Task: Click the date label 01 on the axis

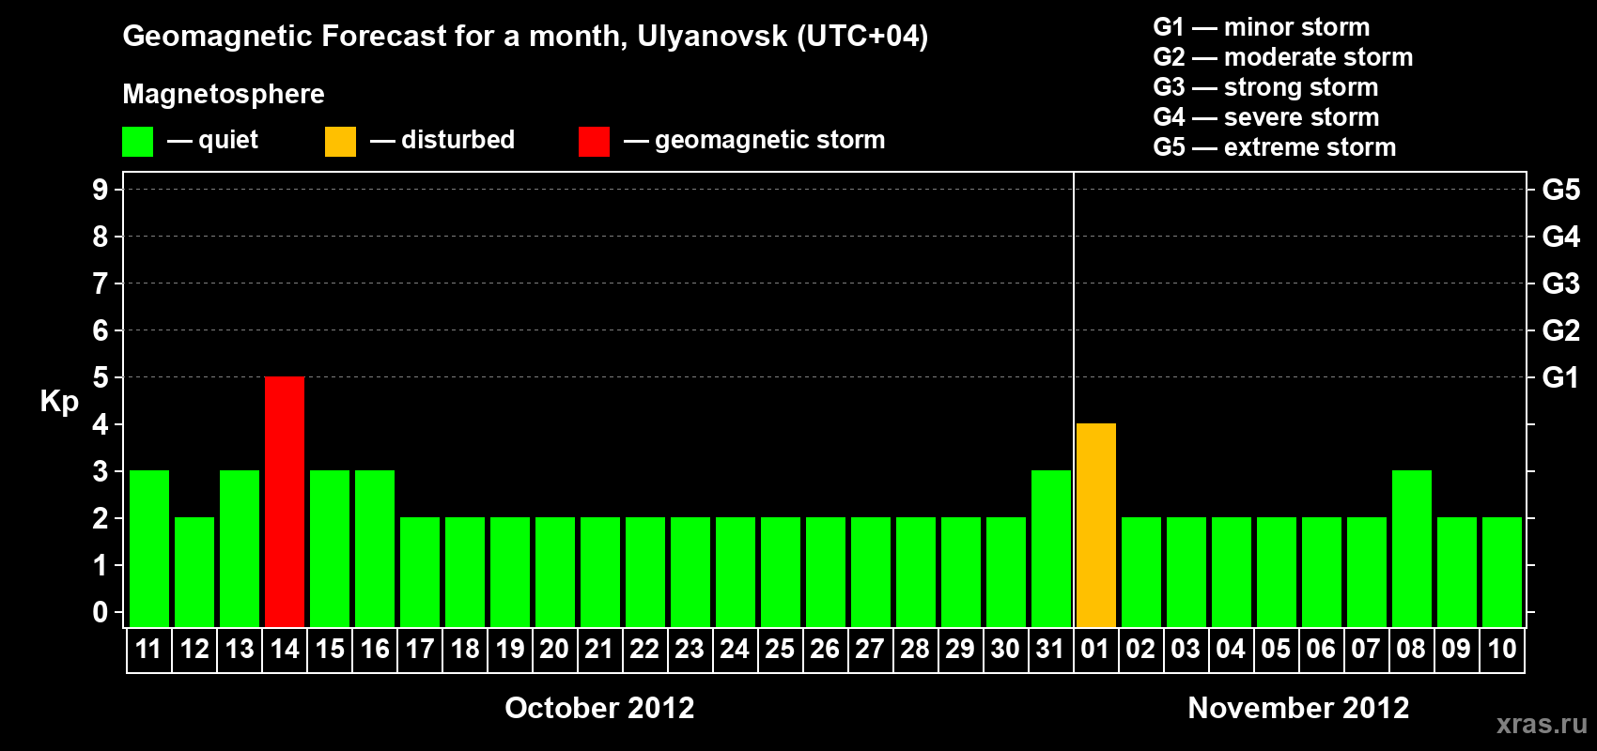Action: [1095, 649]
